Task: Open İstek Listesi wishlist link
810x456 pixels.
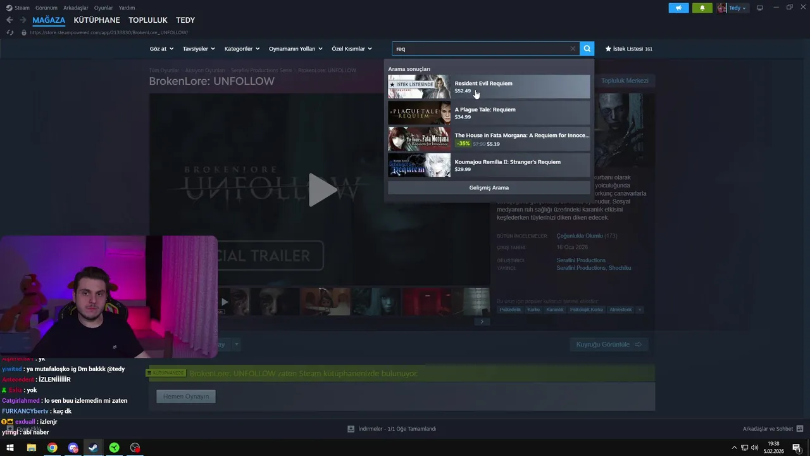Action: 628,49
